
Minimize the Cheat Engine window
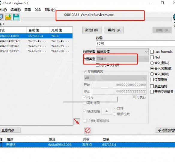coord(150,3)
